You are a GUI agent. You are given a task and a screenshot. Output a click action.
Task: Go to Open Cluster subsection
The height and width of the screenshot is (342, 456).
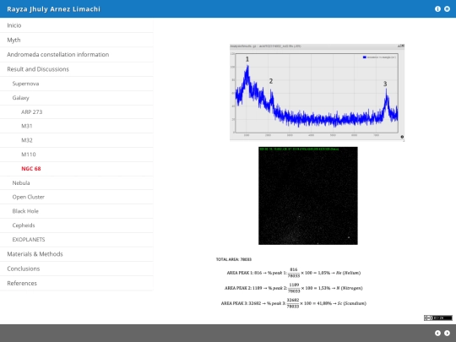[77, 197]
